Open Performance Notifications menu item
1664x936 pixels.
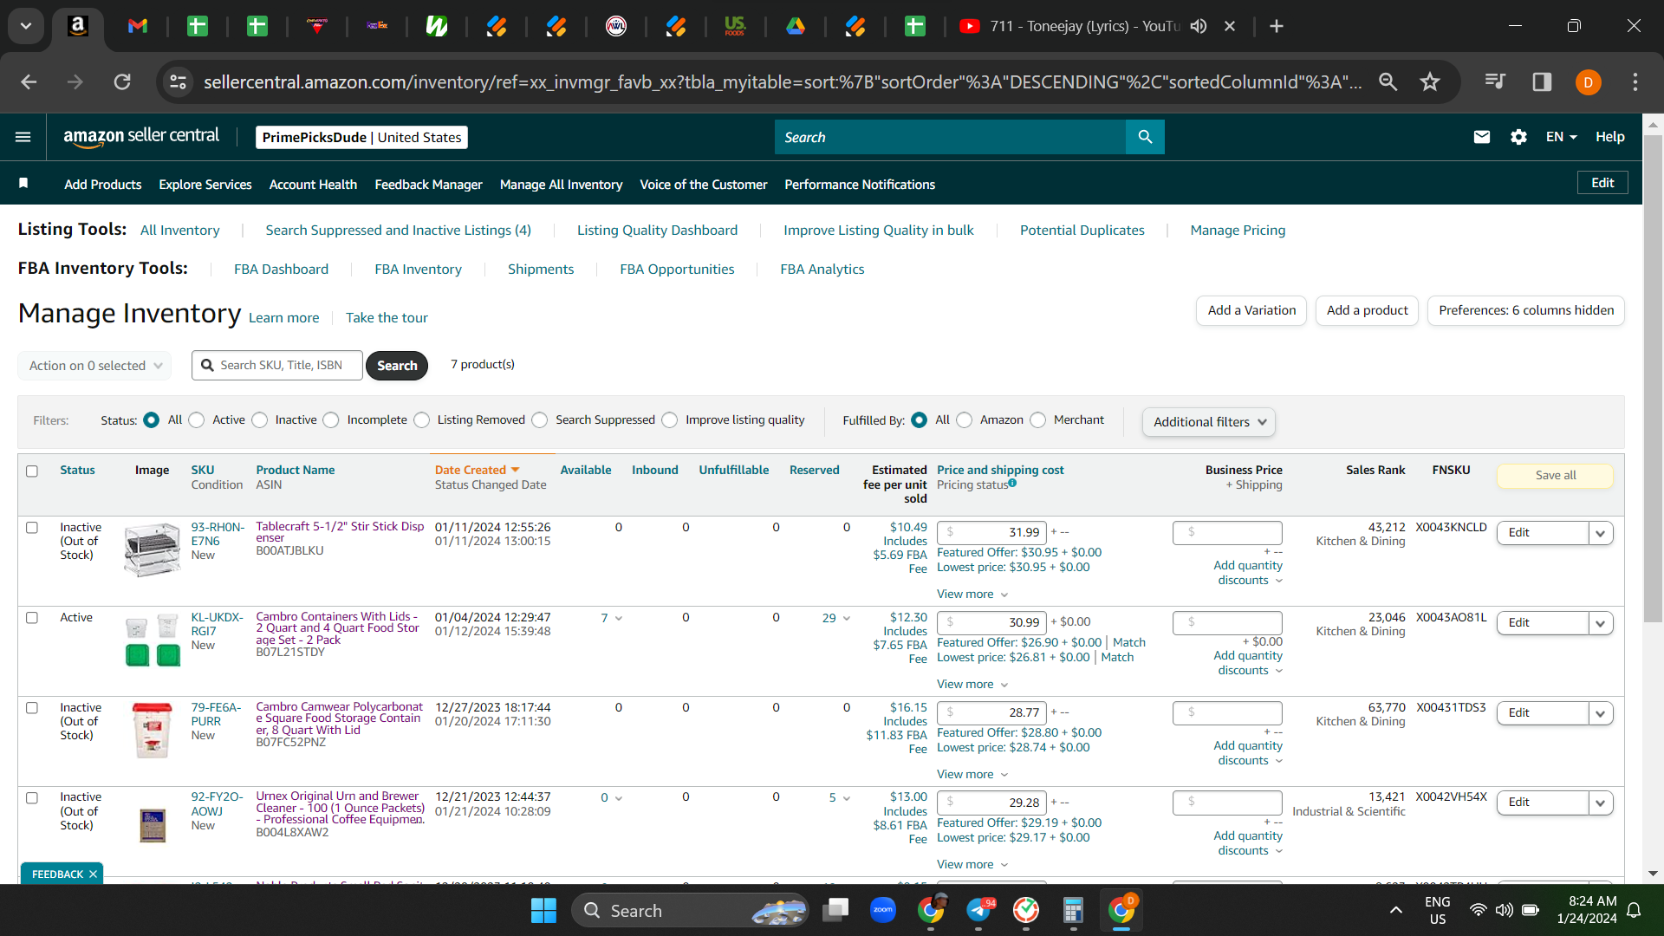point(860,185)
